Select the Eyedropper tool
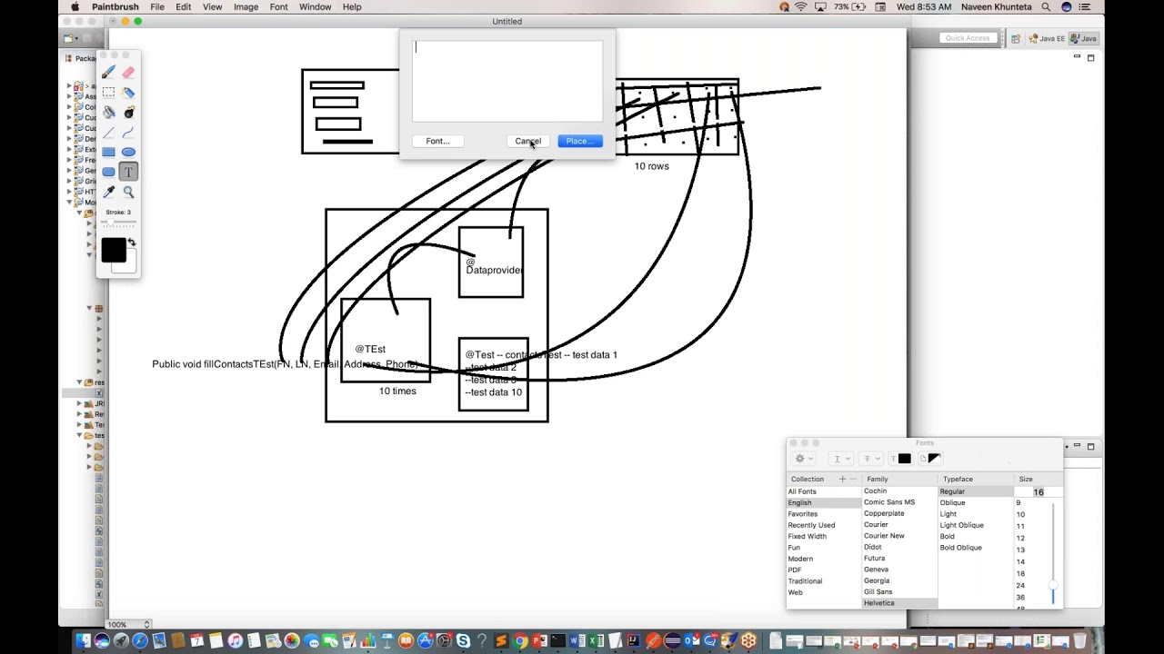1164x654 pixels. click(109, 192)
